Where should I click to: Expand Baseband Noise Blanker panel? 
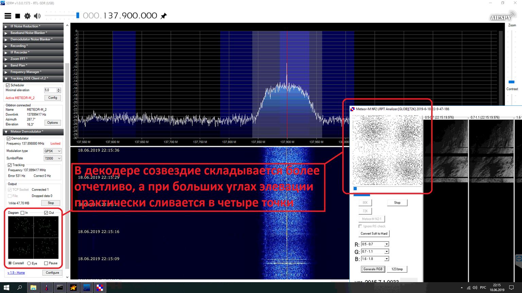coord(33,33)
